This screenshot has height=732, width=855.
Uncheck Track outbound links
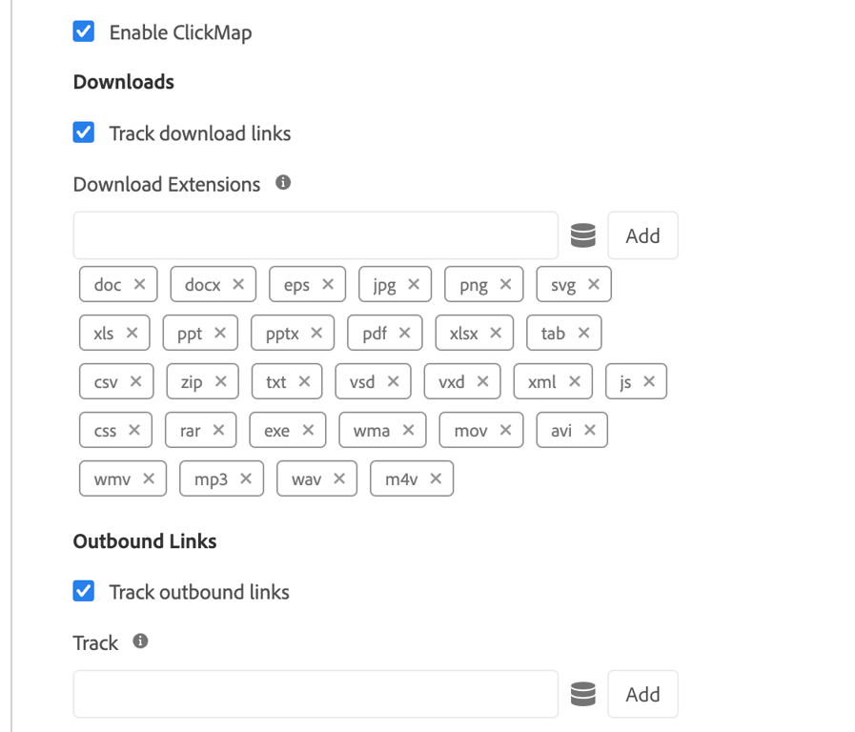(x=84, y=591)
